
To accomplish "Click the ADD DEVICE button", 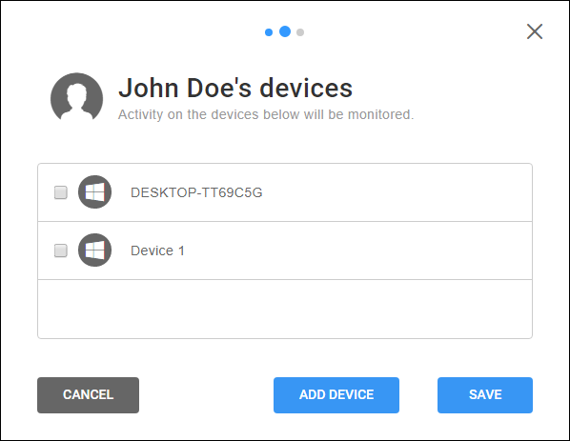I will 336,395.
